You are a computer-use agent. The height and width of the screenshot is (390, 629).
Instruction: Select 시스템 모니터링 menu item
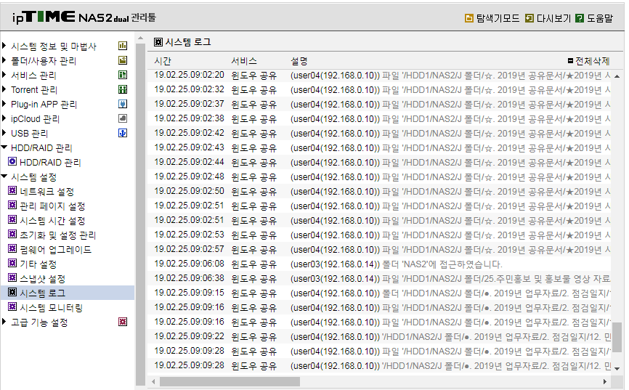(x=51, y=308)
